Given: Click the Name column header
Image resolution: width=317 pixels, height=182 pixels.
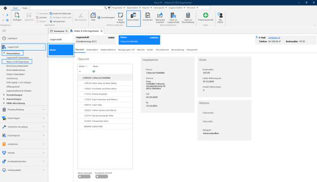Looking at the screenshot, I should [96, 66].
